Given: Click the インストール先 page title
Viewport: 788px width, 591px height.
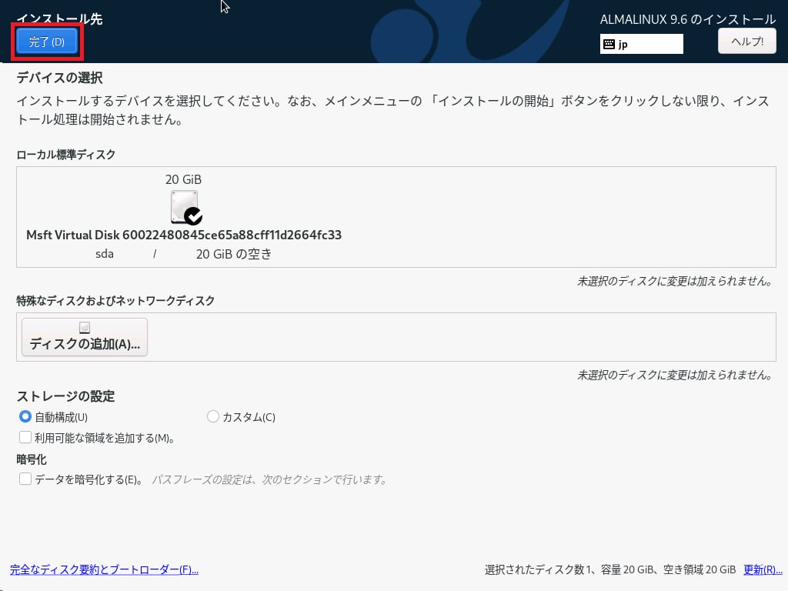Looking at the screenshot, I should coord(59,19).
